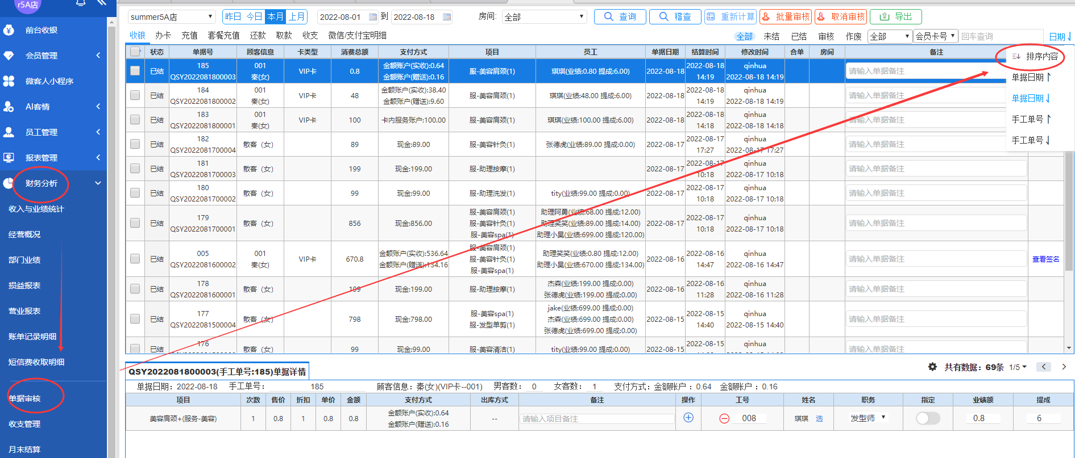Switch to the 微信/支付宝明细 tab
This screenshot has height=458, width=1075.
click(357, 35)
